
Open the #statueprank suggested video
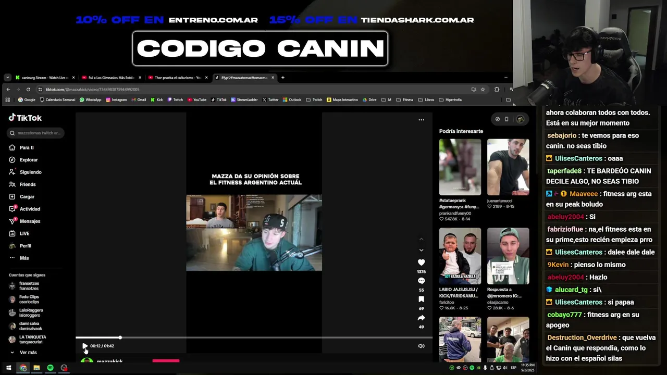[460, 167]
